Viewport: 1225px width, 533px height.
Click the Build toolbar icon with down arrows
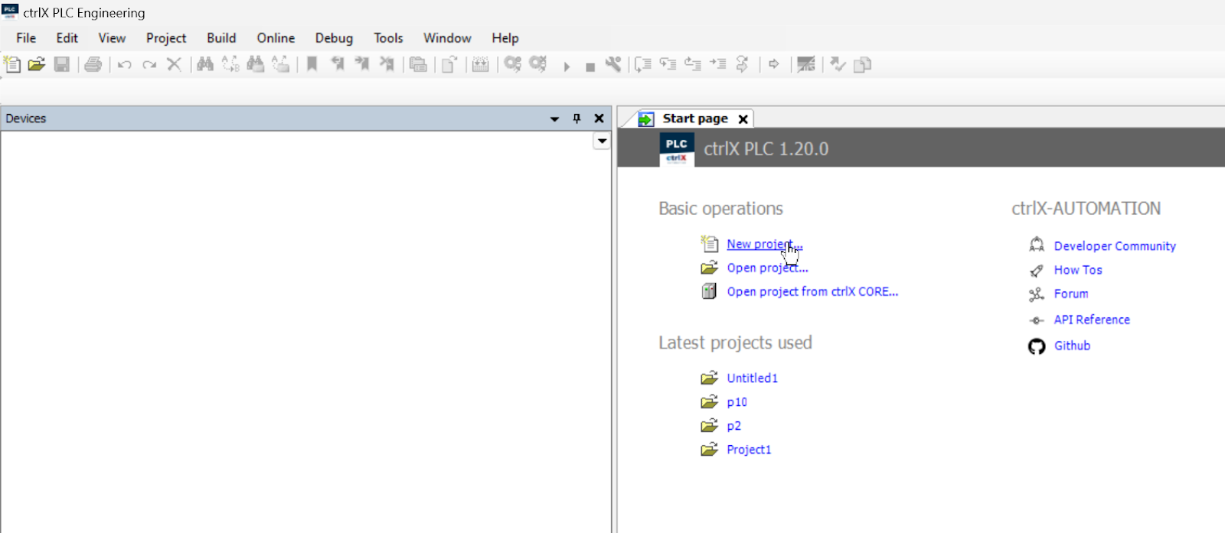[480, 64]
